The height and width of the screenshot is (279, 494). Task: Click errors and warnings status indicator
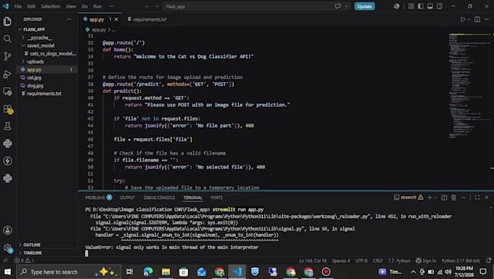coord(24,261)
